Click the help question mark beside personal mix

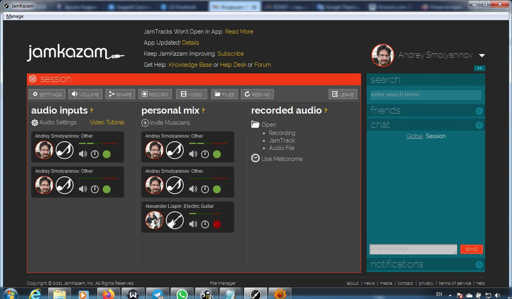tap(203, 111)
